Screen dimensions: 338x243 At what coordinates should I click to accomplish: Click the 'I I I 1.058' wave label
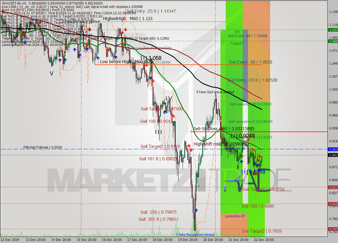coord(151,58)
